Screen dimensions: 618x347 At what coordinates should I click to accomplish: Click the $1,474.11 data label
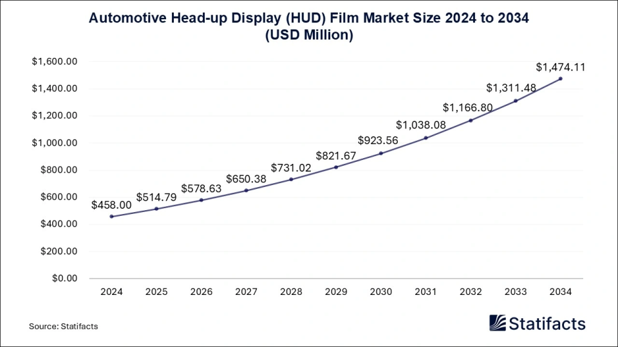pos(560,67)
